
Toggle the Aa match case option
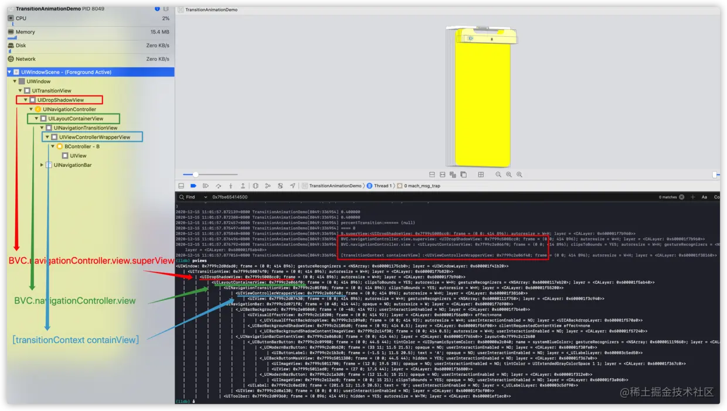click(705, 197)
